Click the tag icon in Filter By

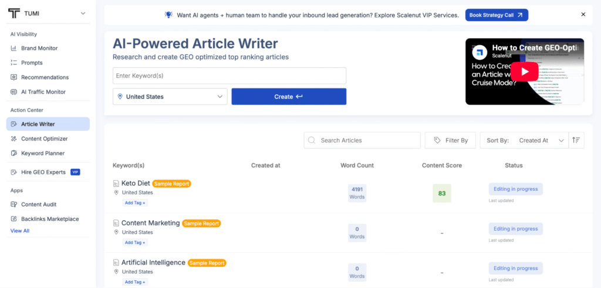437,140
